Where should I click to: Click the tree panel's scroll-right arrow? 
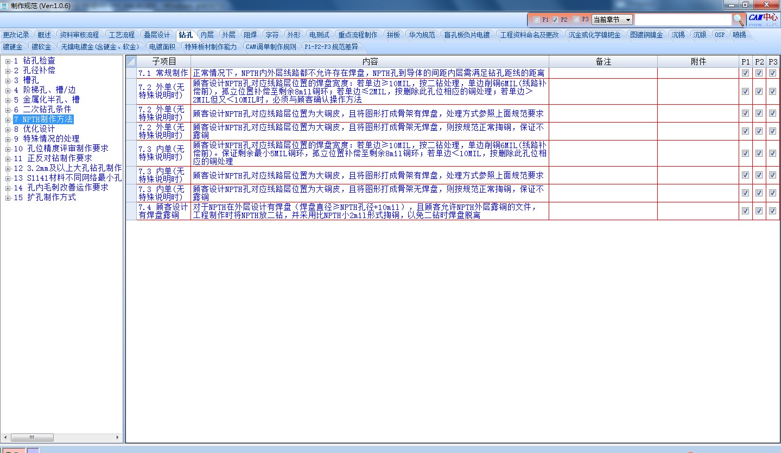pos(118,437)
